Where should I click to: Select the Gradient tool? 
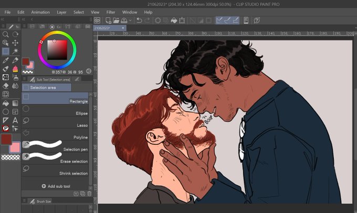point(15,103)
